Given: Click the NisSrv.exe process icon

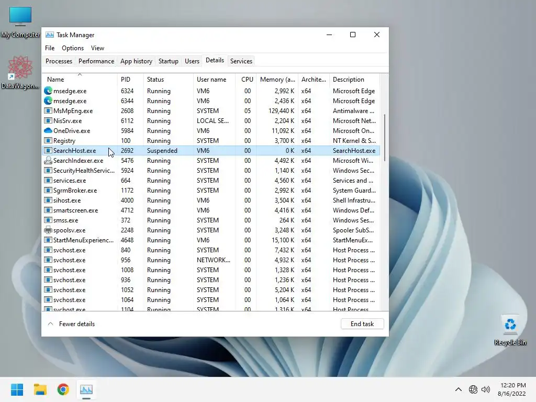Looking at the screenshot, I should (x=48, y=121).
